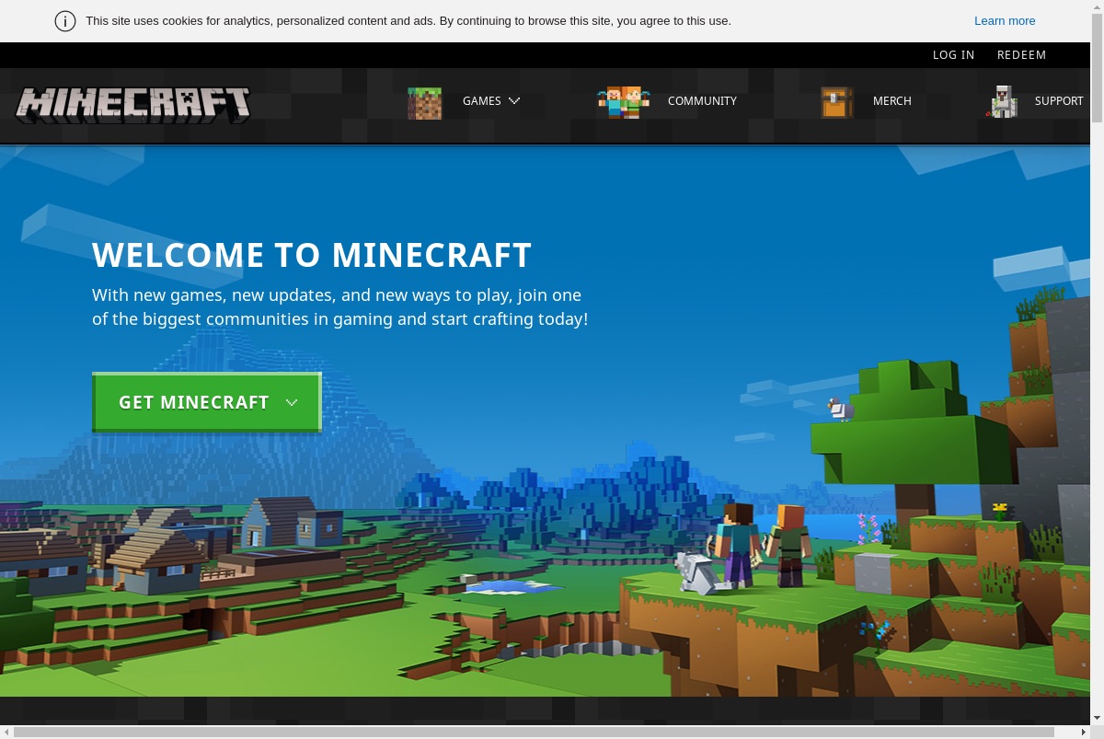
Task: Open the Community page
Action: [702, 101]
